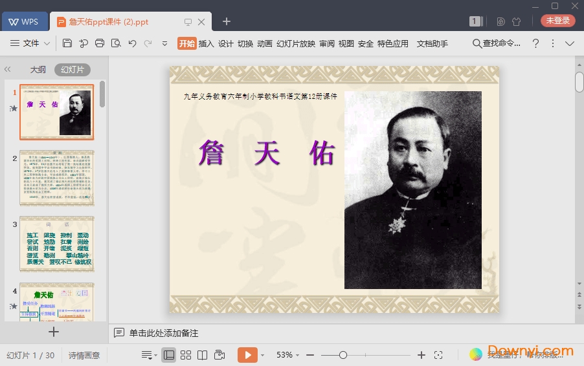This screenshot has width=584, height=366.
Task: Click the Print icon
Action: 100,43
